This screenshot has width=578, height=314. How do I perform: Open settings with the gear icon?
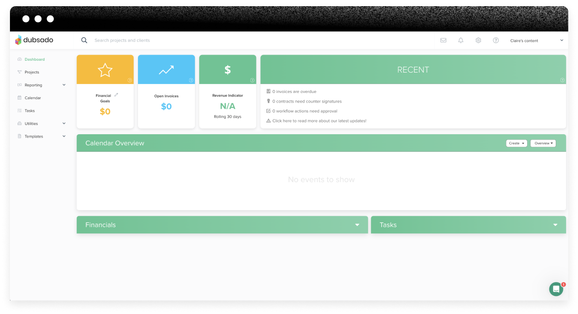pos(478,40)
